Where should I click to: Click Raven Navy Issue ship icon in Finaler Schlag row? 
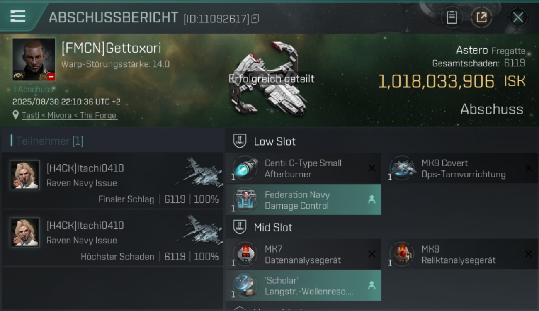(x=199, y=172)
